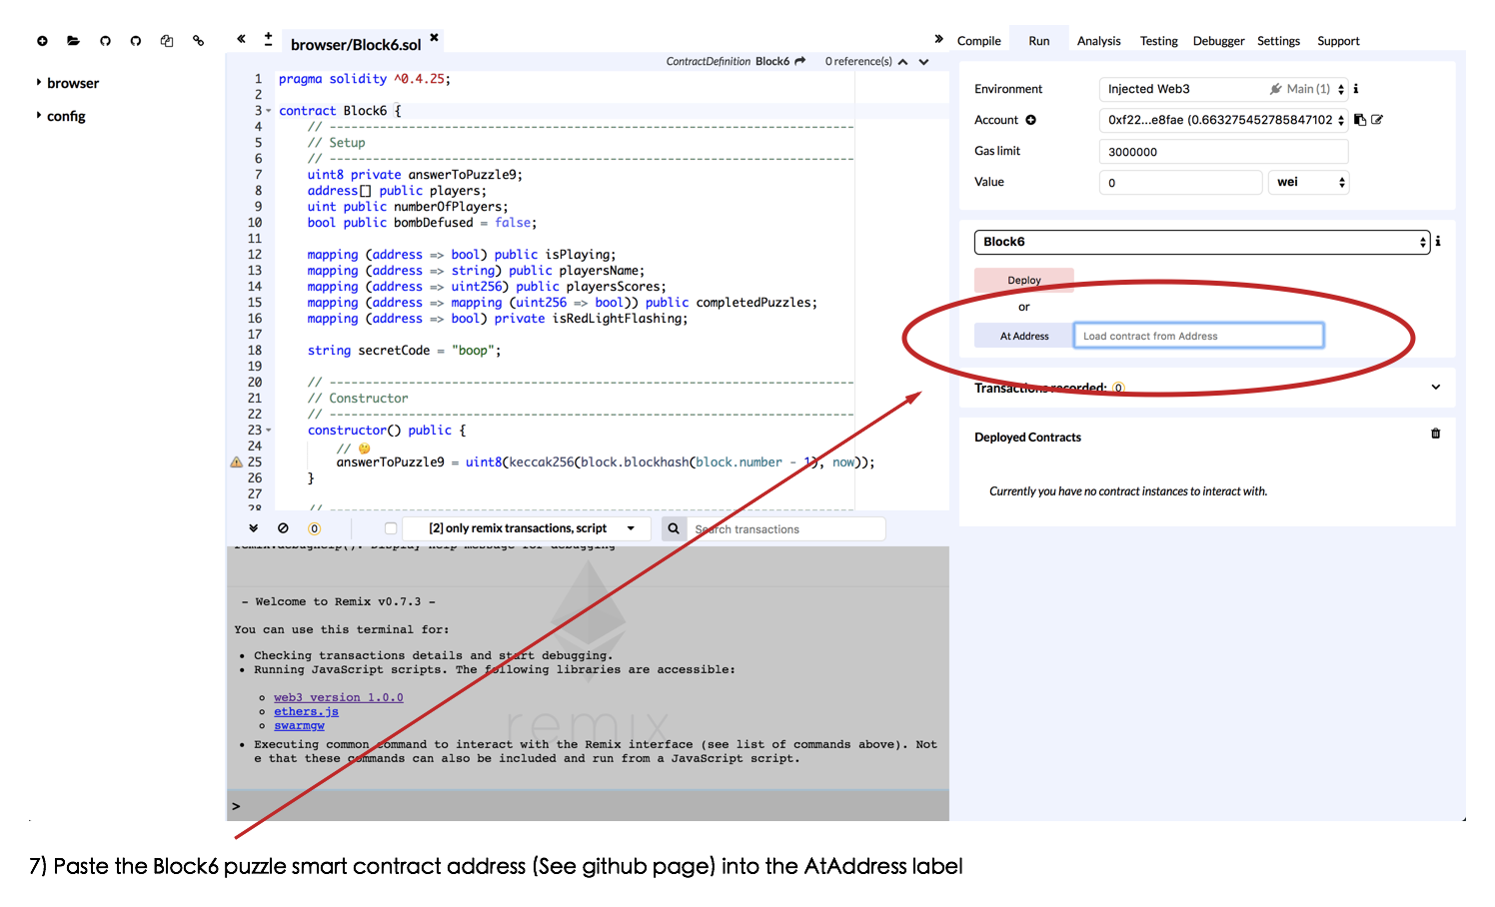
Task: Click the plus-minus font size icon
Action: click(x=268, y=39)
